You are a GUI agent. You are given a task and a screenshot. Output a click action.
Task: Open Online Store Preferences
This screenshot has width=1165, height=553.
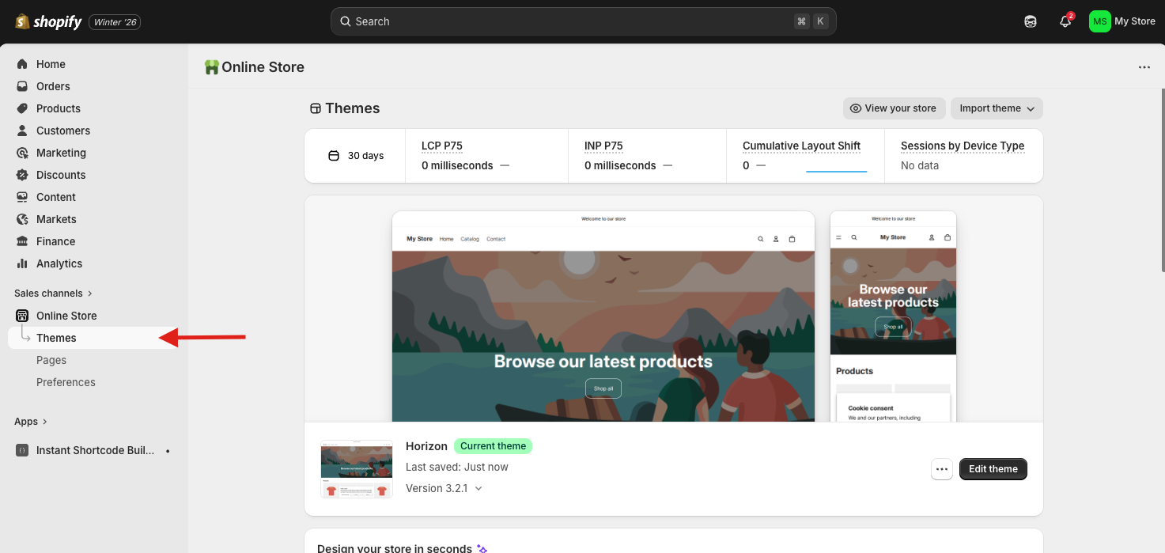pos(66,382)
